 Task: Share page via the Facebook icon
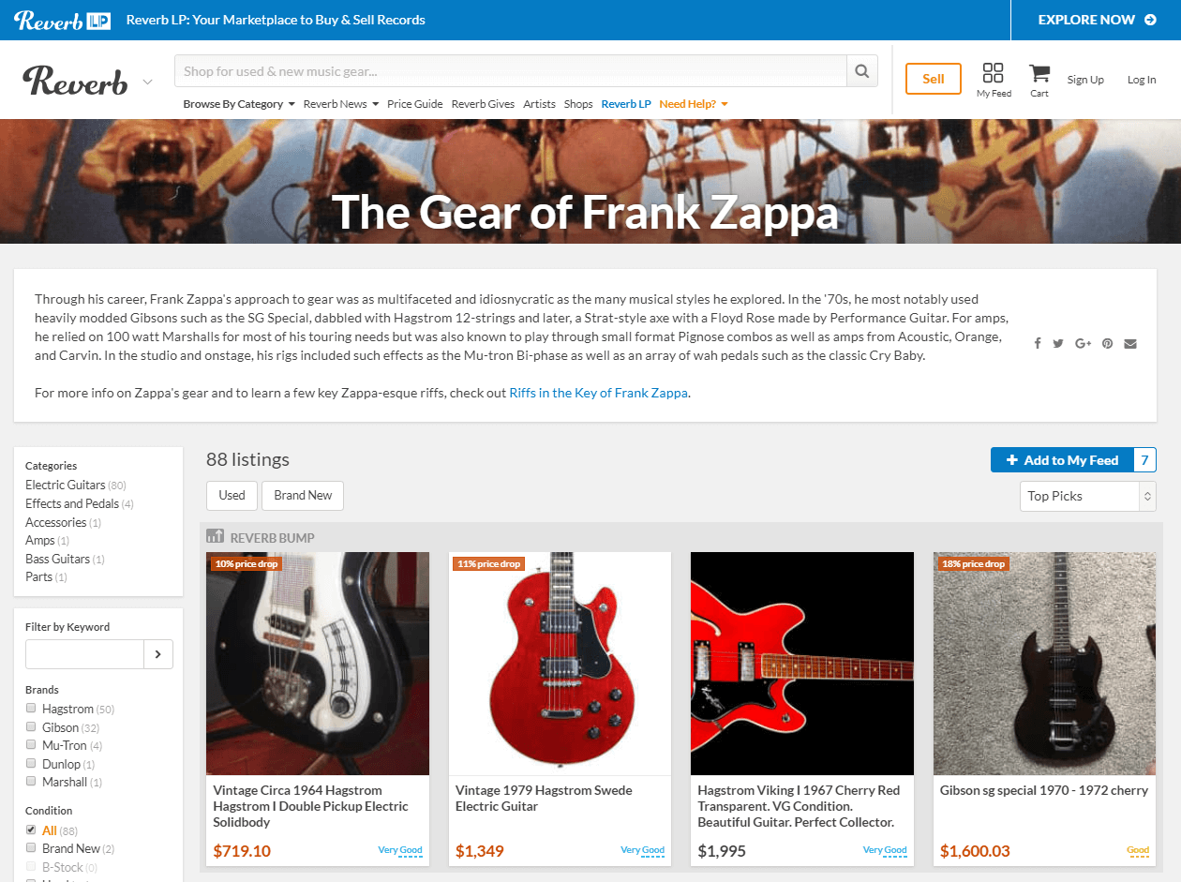point(1038,343)
